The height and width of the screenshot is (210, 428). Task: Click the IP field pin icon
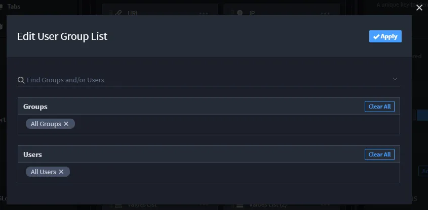[240, 13]
